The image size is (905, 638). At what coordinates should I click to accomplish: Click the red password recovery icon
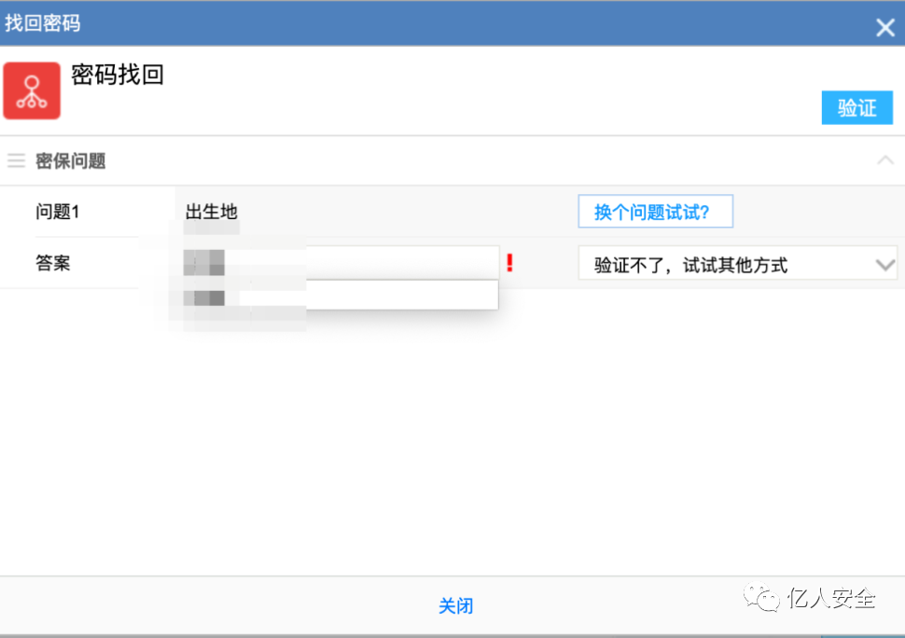31,90
